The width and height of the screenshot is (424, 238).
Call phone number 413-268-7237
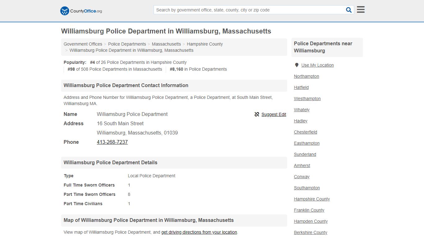pyautogui.click(x=112, y=142)
